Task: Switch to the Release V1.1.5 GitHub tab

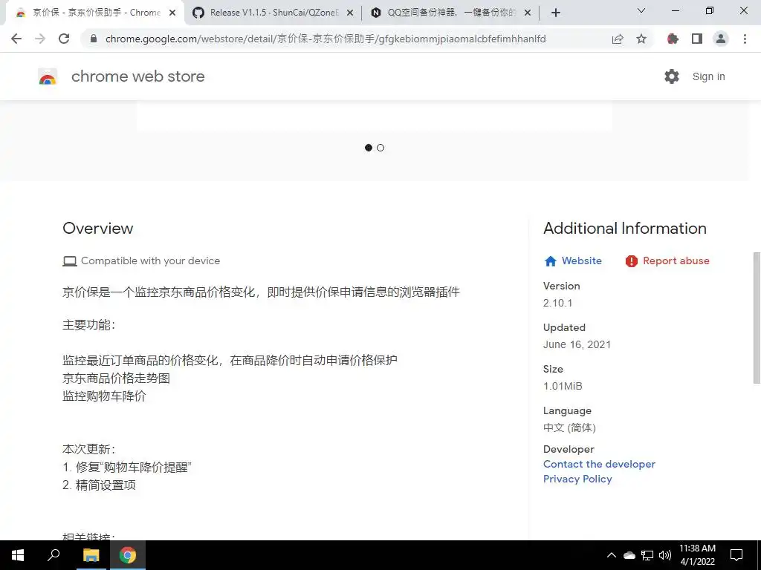Action: [272, 13]
